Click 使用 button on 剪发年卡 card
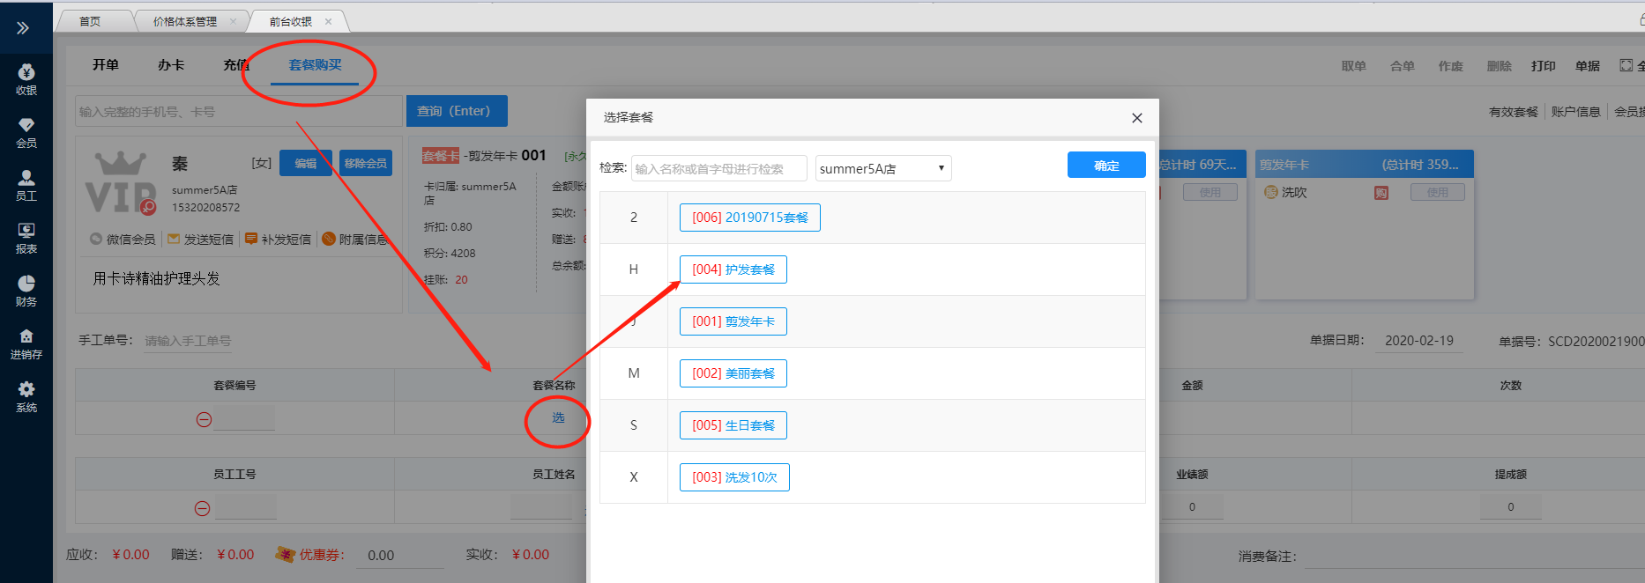Screen dimensions: 1645x583 (1438, 192)
